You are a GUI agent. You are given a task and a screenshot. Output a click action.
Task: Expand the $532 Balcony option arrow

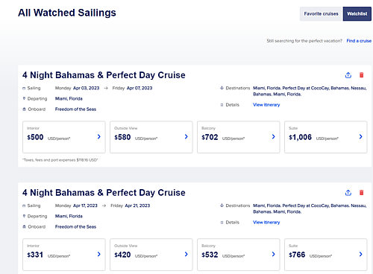tap(274, 254)
